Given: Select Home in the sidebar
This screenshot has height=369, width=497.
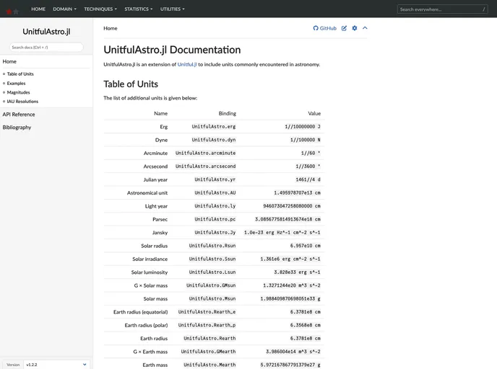Looking at the screenshot, I should click(9, 61).
